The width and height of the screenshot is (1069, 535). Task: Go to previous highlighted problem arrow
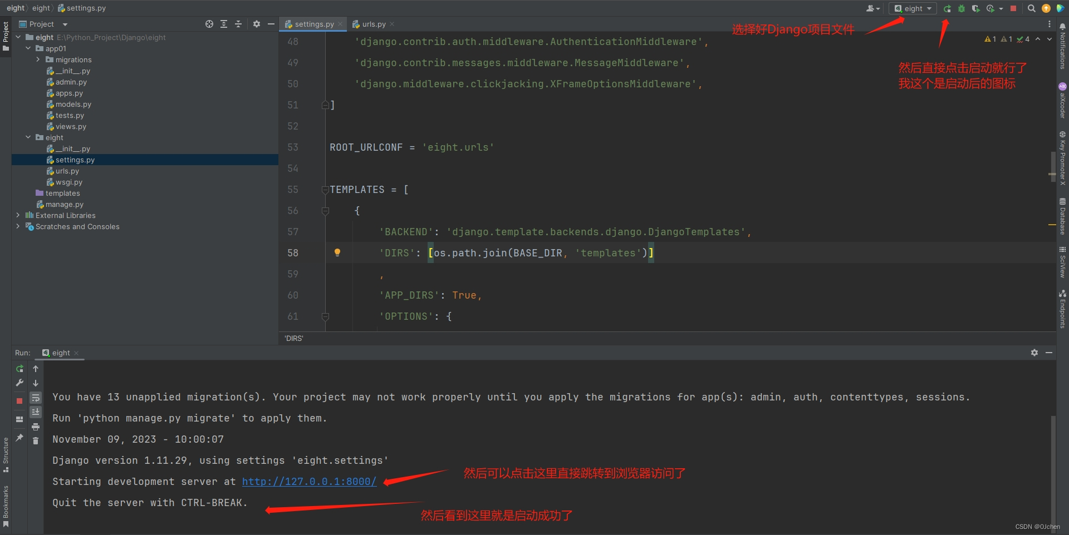click(x=1038, y=39)
